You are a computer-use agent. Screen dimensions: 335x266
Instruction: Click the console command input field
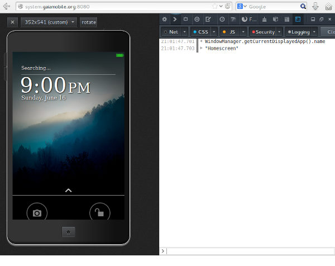click(x=248, y=251)
